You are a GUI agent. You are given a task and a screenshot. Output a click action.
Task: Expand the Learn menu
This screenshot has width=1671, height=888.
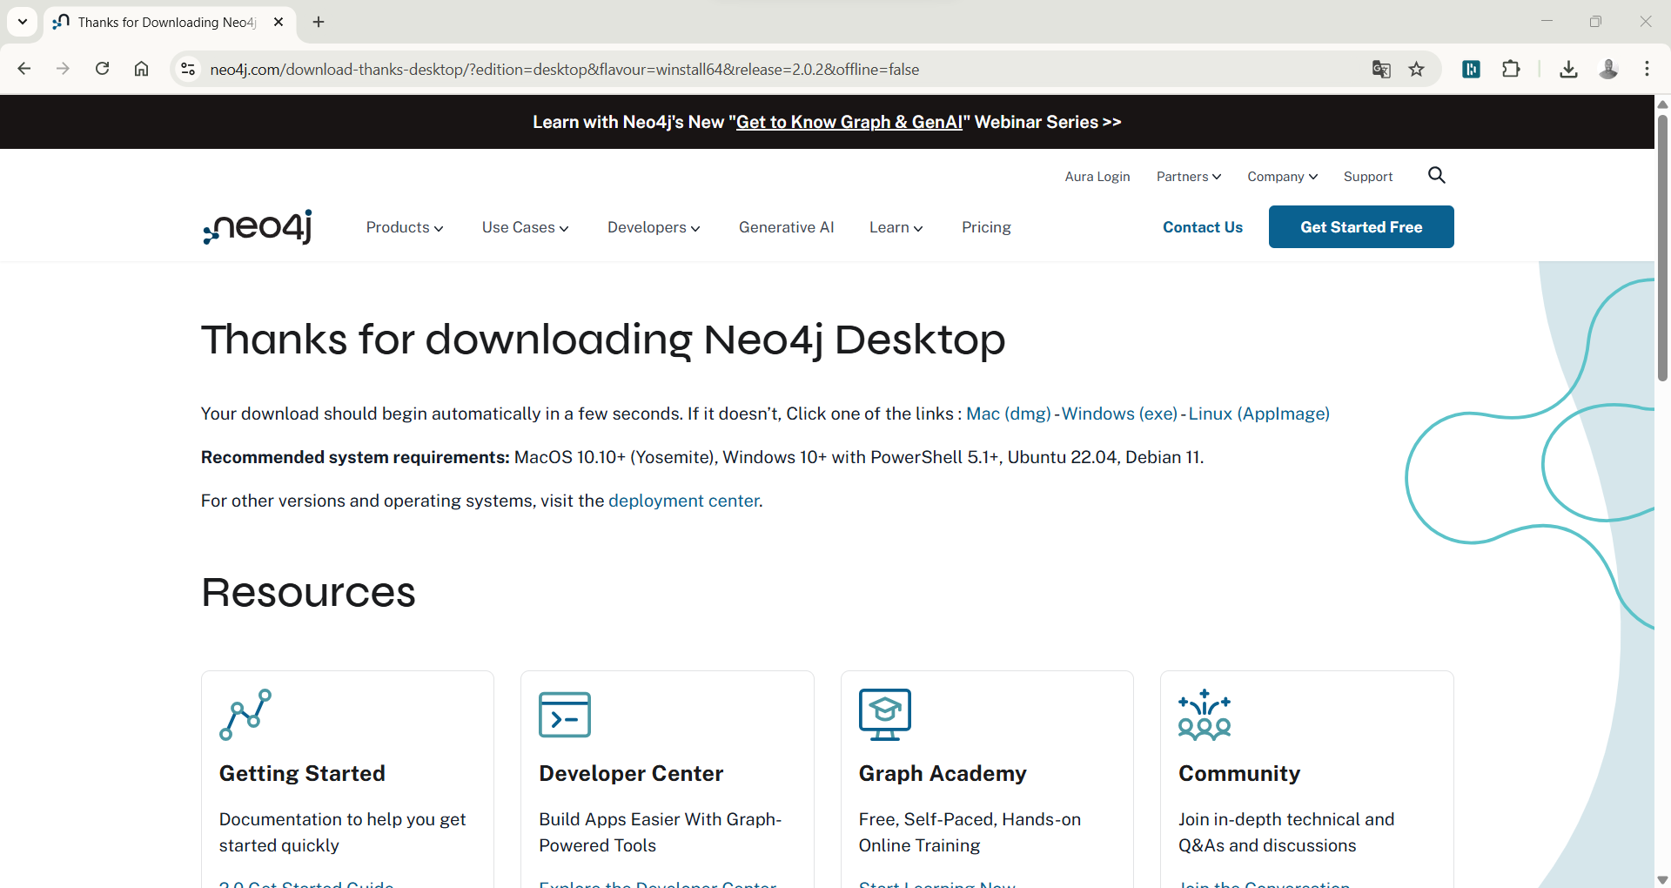coord(896,227)
